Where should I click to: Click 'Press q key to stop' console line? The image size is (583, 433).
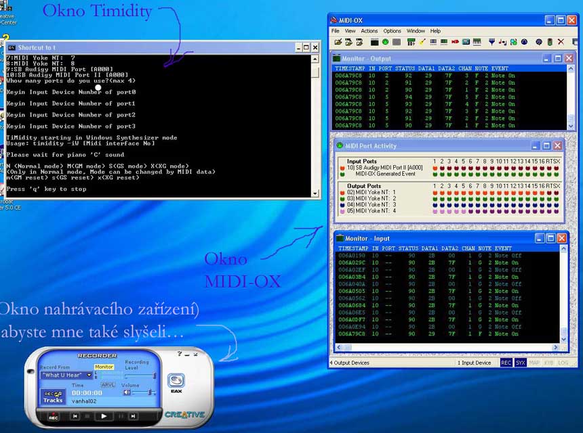pyautogui.click(x=46, y=189)
